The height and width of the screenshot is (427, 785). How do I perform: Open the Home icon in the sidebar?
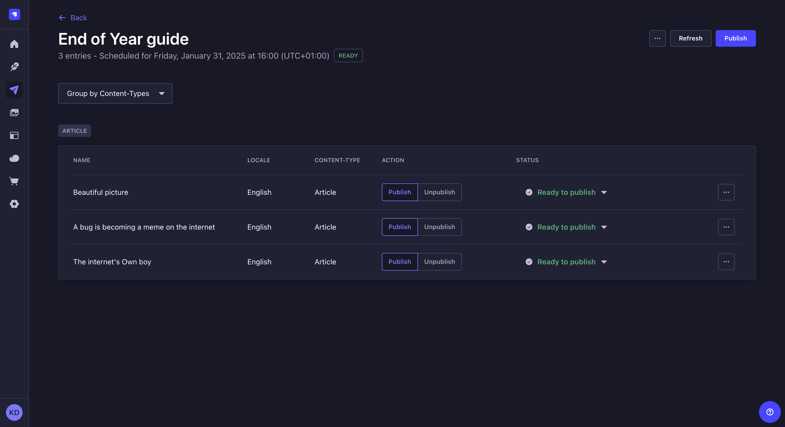click(x=14, y=44)
